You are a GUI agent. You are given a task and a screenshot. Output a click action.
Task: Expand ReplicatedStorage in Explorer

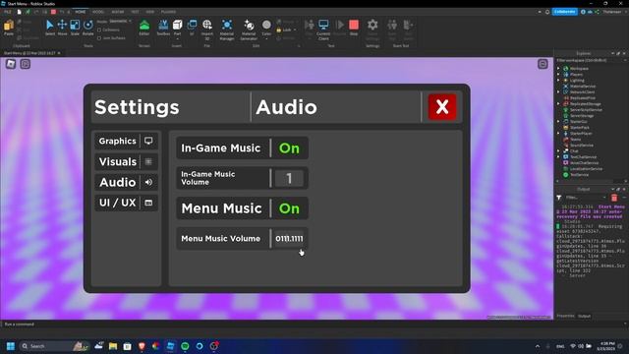(x=558, y=103)
